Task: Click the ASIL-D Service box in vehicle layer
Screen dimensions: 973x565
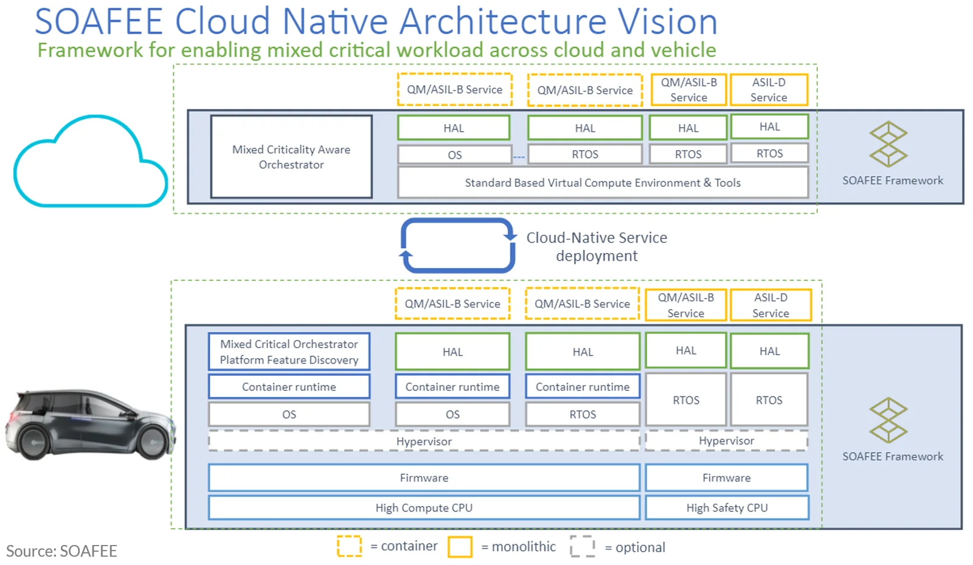Action: point(770,305)
